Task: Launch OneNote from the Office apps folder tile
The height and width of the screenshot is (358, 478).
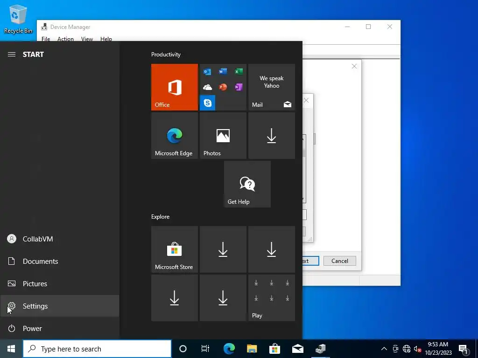Action: (239, 87)
